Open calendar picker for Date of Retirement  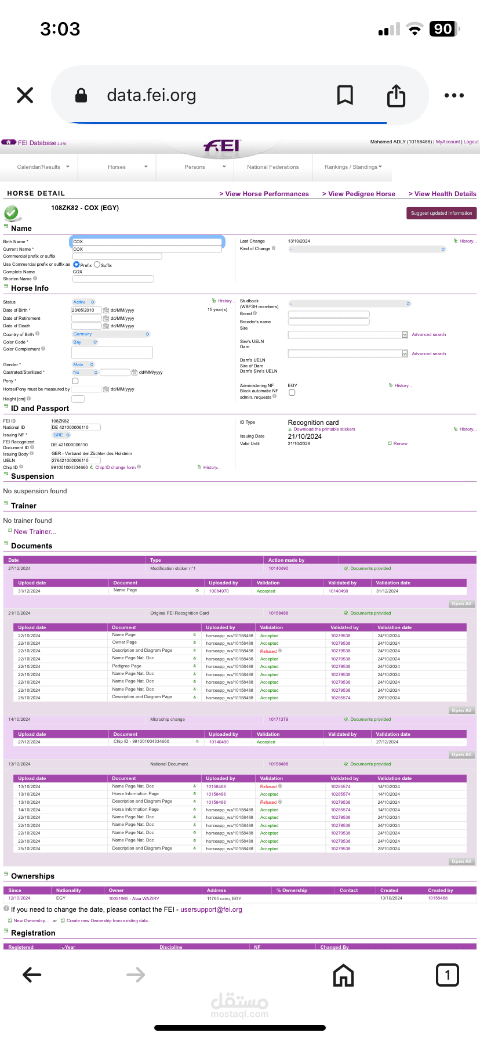pos(106,318)
